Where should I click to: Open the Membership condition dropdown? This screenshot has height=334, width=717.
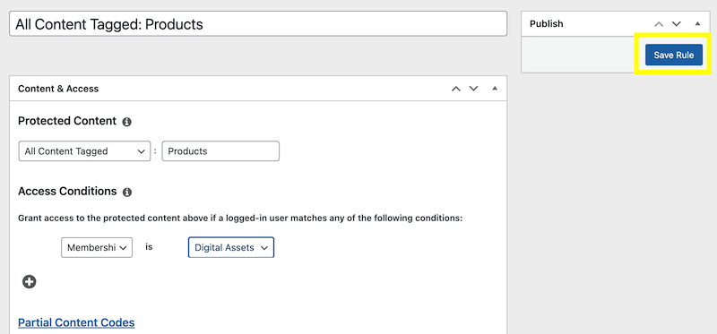(97, 248)
